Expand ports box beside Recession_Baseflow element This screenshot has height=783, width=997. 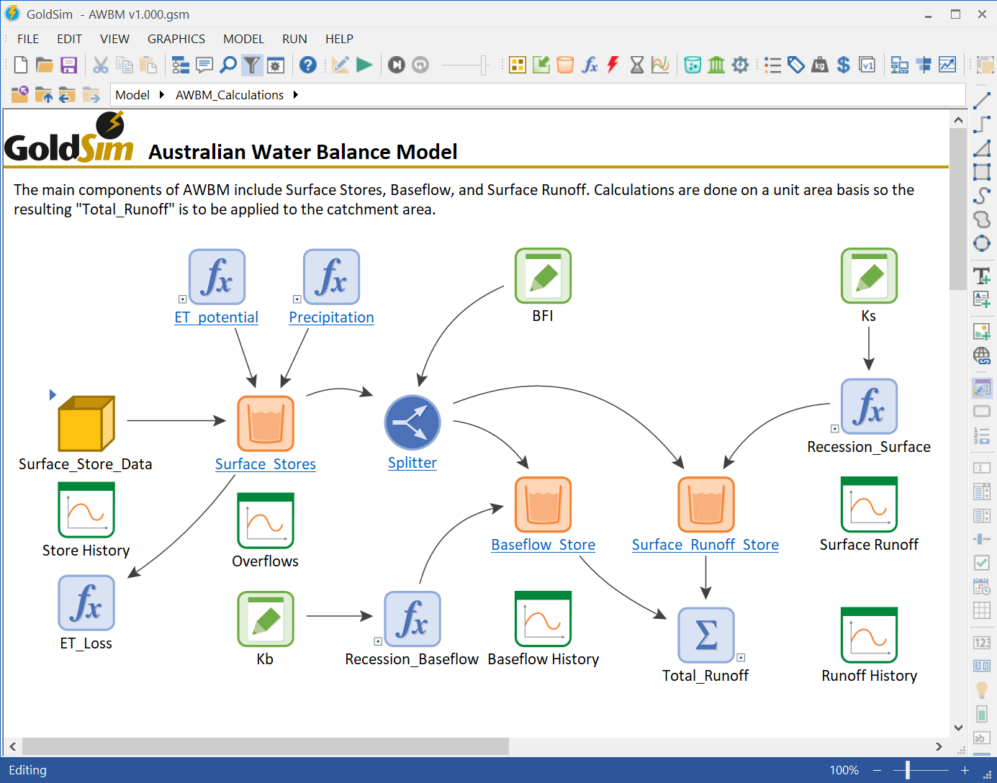click(378, 641)
